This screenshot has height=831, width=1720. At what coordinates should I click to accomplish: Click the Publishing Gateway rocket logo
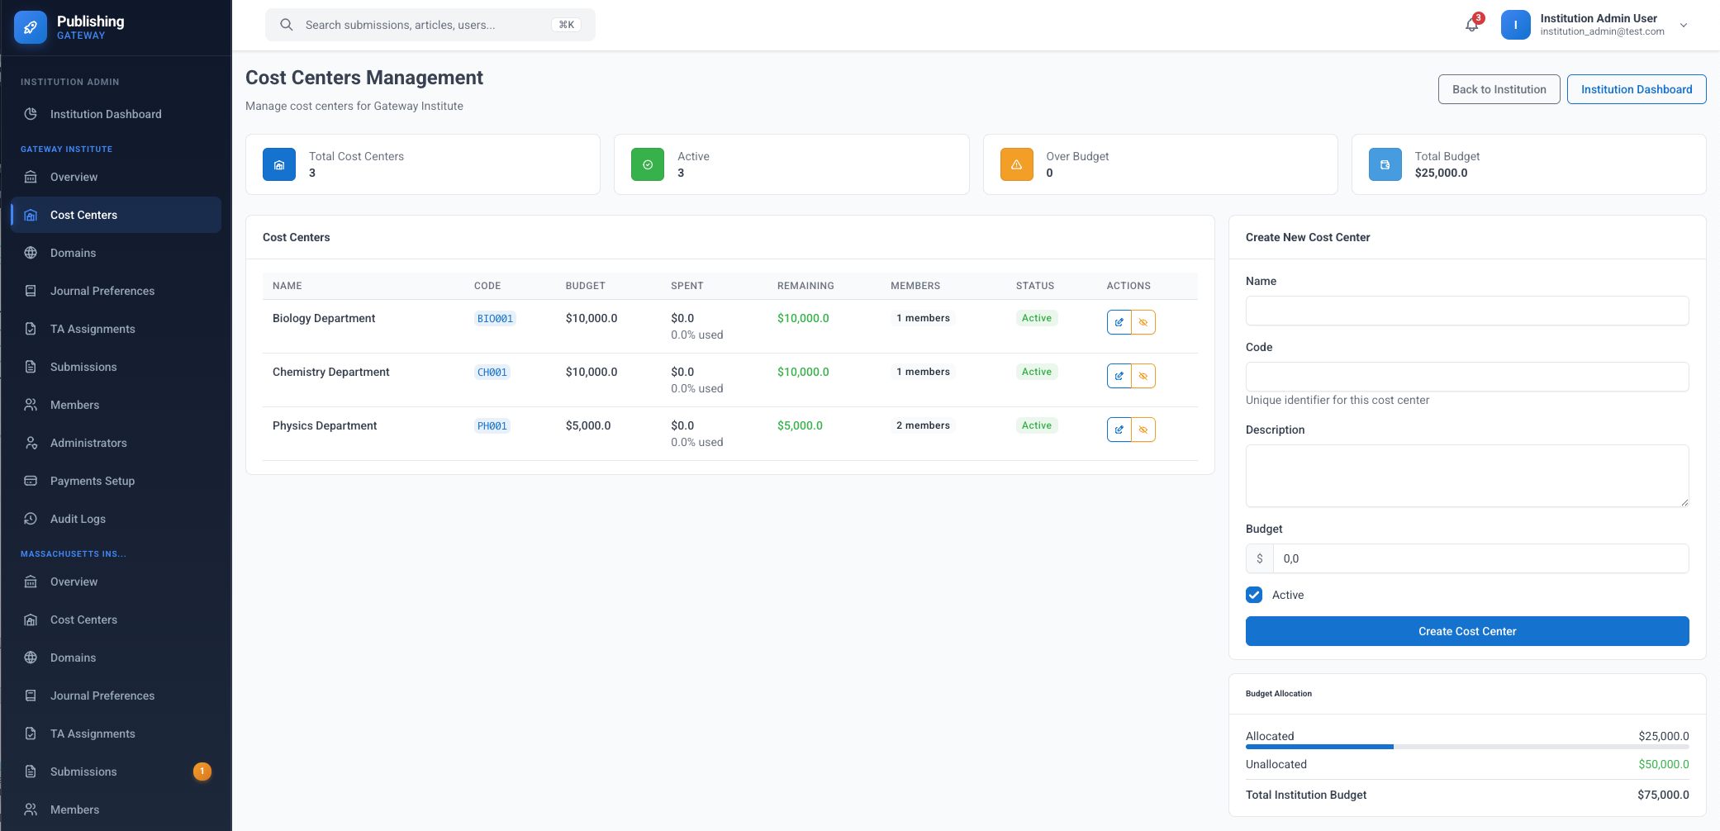(x=31, y=27)
